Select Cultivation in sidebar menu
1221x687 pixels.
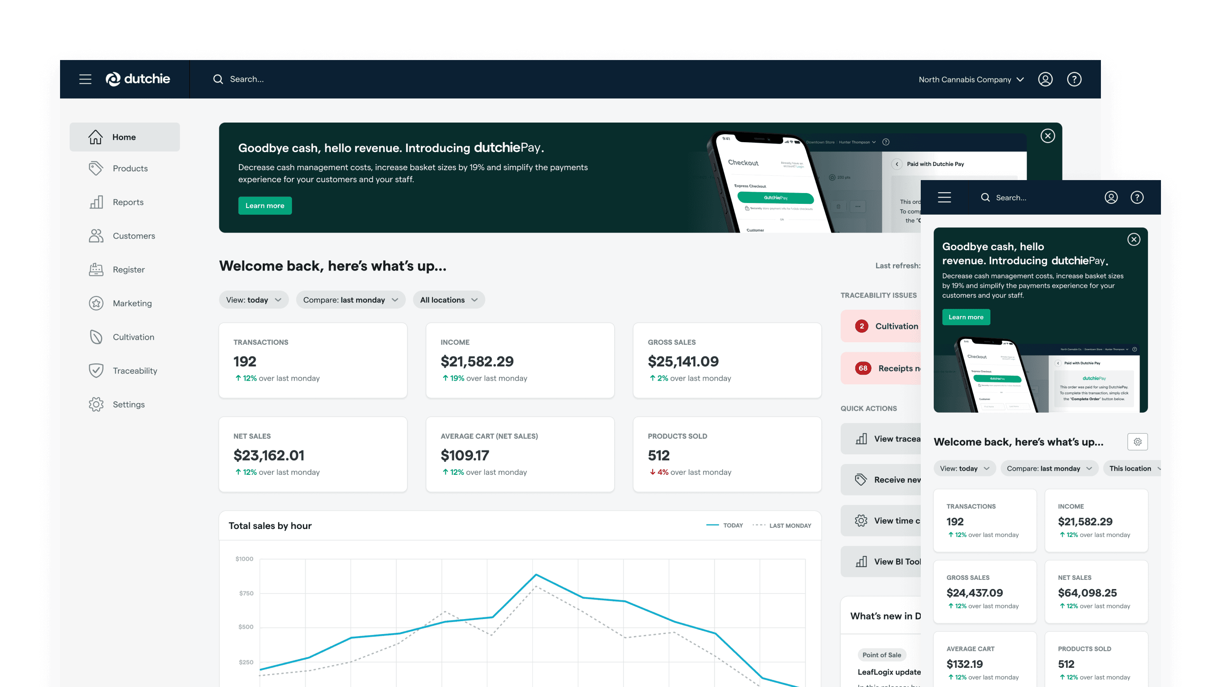tap(133, 337)
